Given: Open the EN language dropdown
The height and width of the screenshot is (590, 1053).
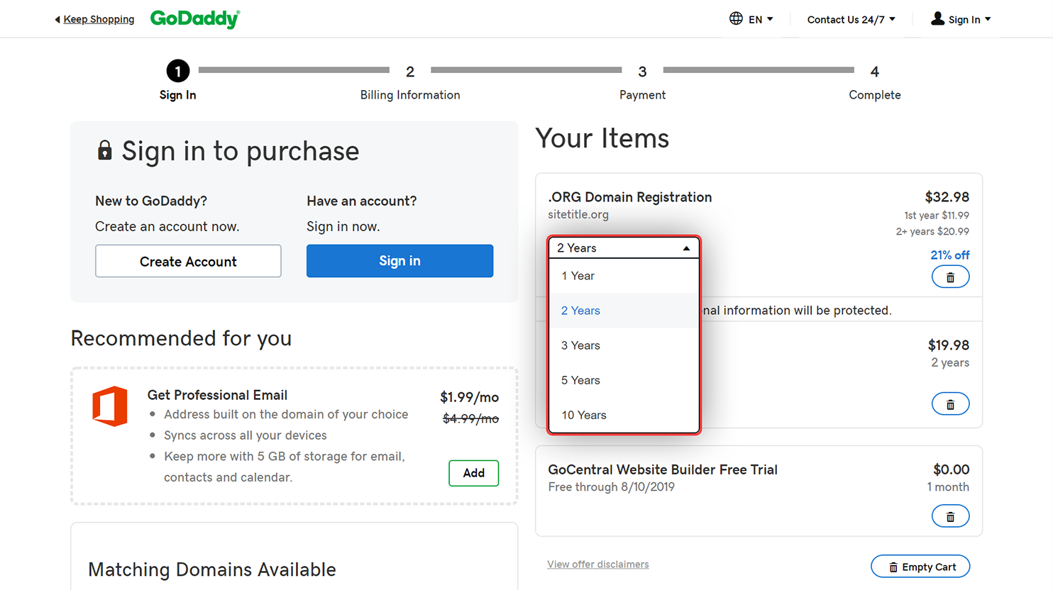Looking at the screenshot, I should (x=761, y=20).
